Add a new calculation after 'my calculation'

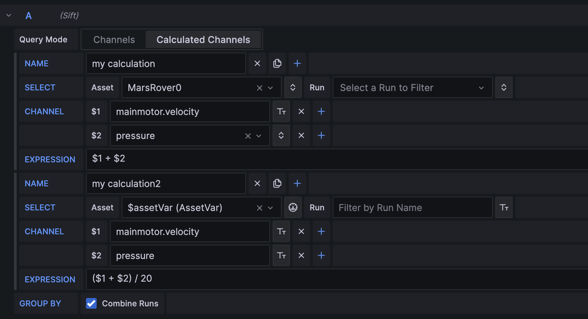(x=297, y=63)
